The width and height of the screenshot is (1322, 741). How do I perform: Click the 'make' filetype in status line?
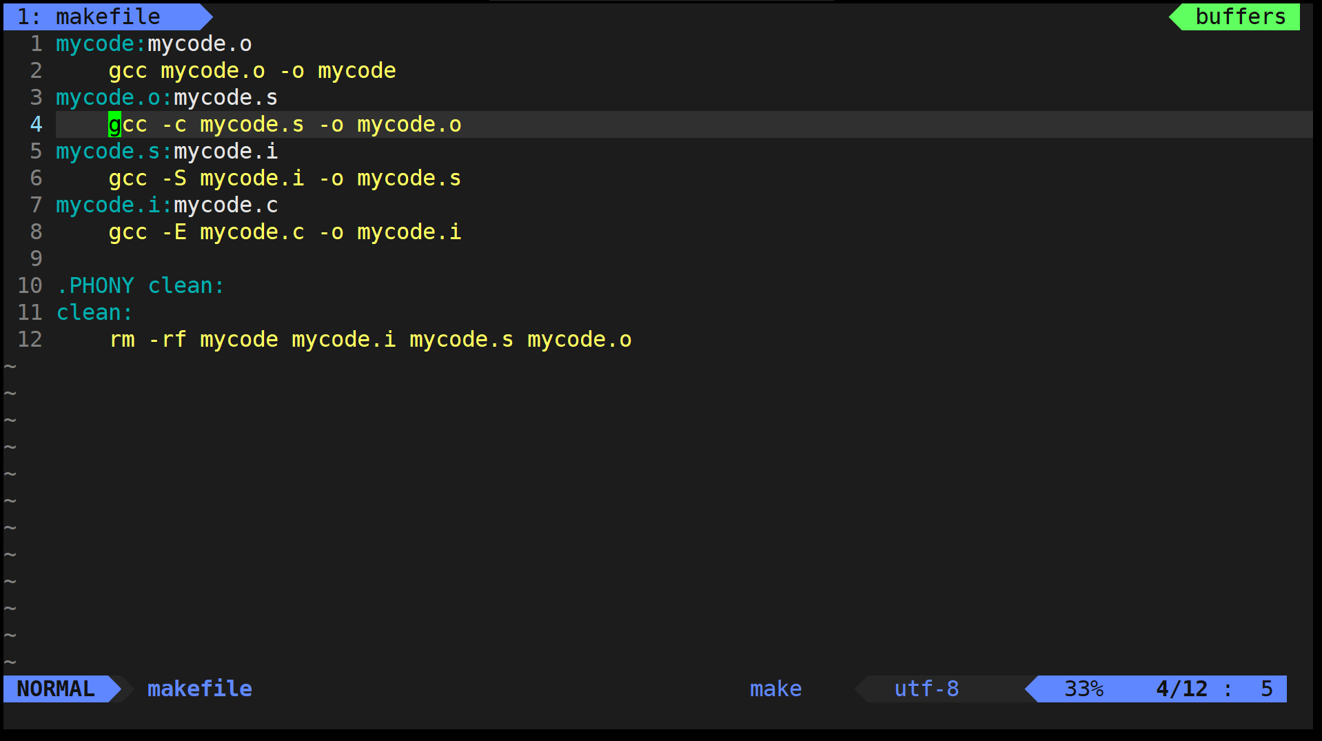(x=775, y=689)
